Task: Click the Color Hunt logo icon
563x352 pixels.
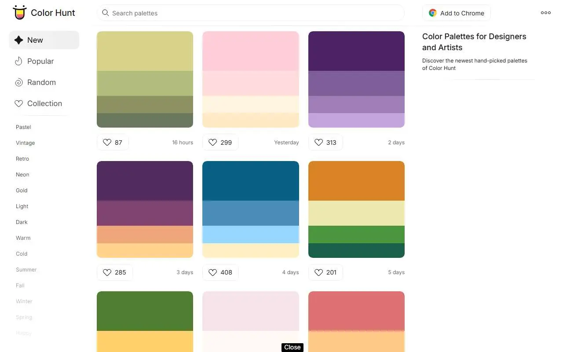Action: 19,13
